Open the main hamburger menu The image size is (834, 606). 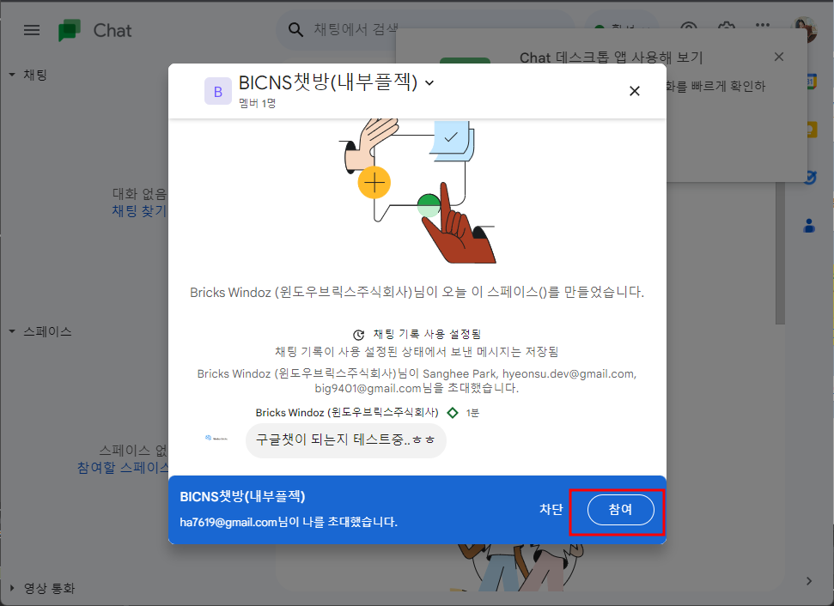pyautogui.click(x=32, y=30)
